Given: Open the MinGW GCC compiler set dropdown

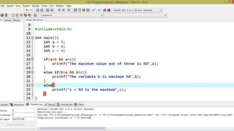Looking at the screenshot, I should (x=138, y=10).
